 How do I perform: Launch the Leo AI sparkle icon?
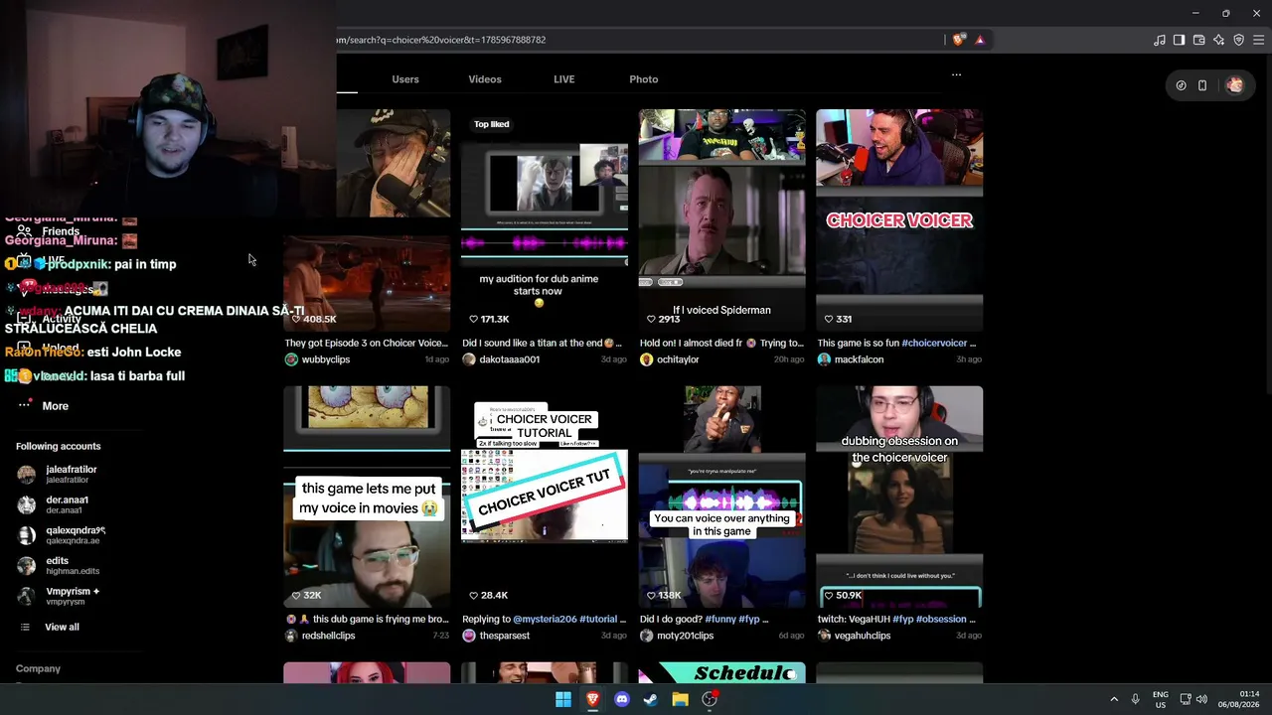pyautogui.click(x=1219, y=40)
